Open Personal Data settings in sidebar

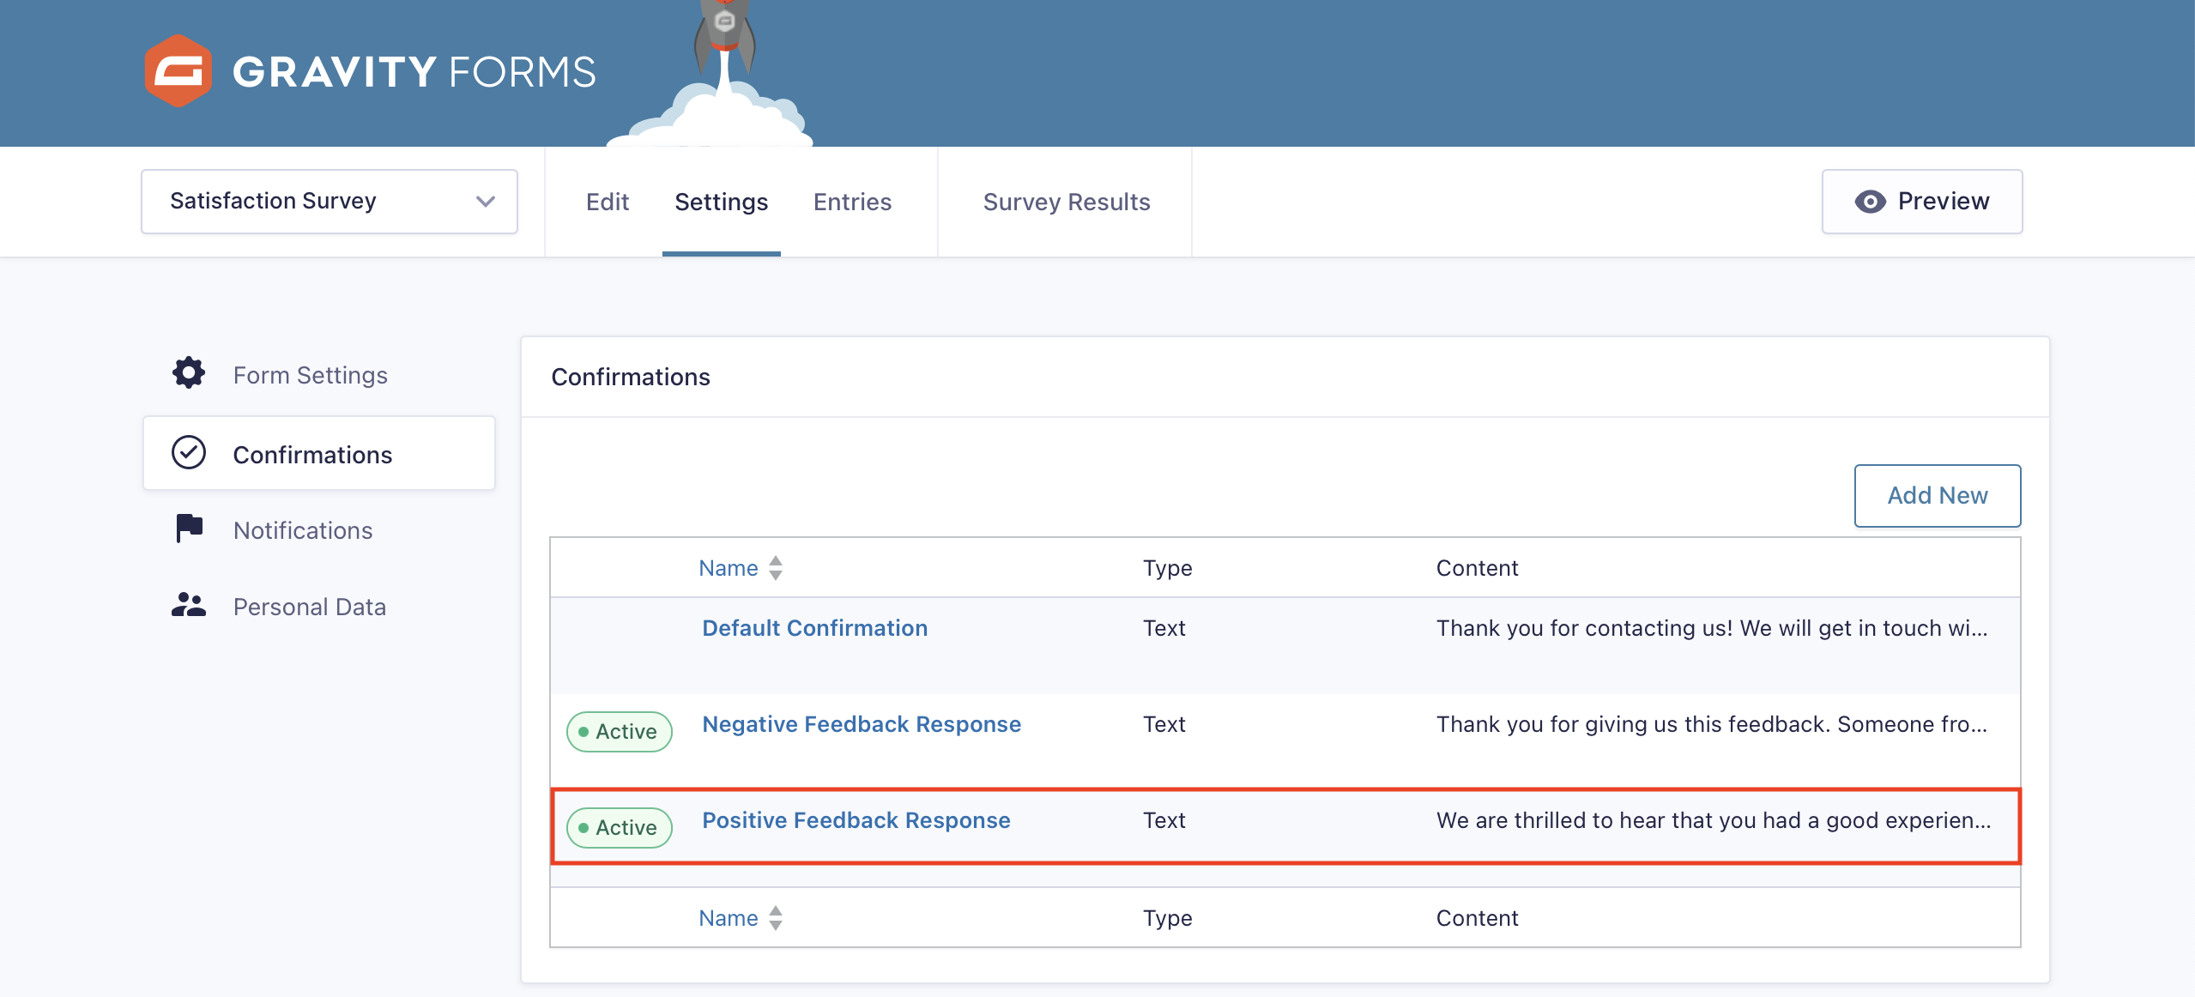[x=319, y=607]
